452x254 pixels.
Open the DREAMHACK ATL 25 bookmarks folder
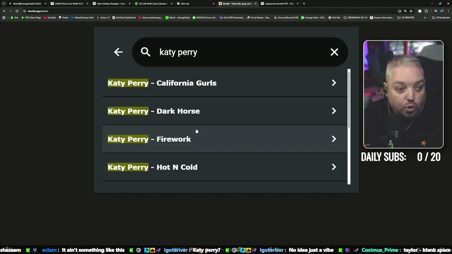click(356, 18)
